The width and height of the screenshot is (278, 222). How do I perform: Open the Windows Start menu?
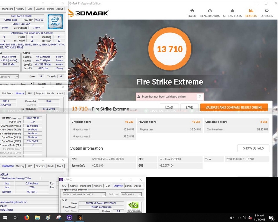pos(5,217)
